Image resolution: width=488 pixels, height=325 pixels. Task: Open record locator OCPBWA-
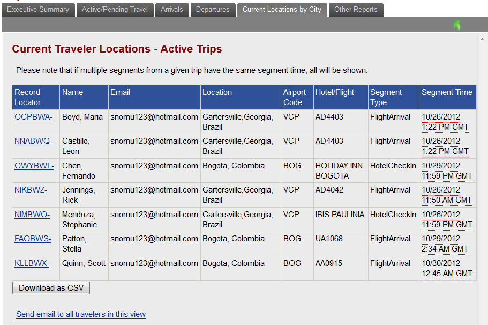[33, 117]
